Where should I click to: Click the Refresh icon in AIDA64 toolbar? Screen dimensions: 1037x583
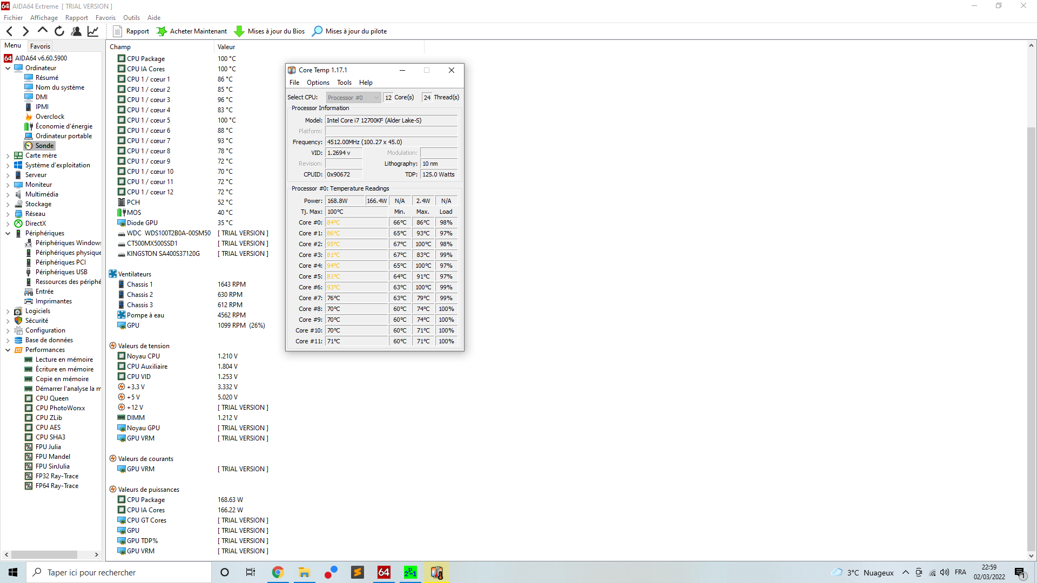pyautogui.click(x=59, y=31)
